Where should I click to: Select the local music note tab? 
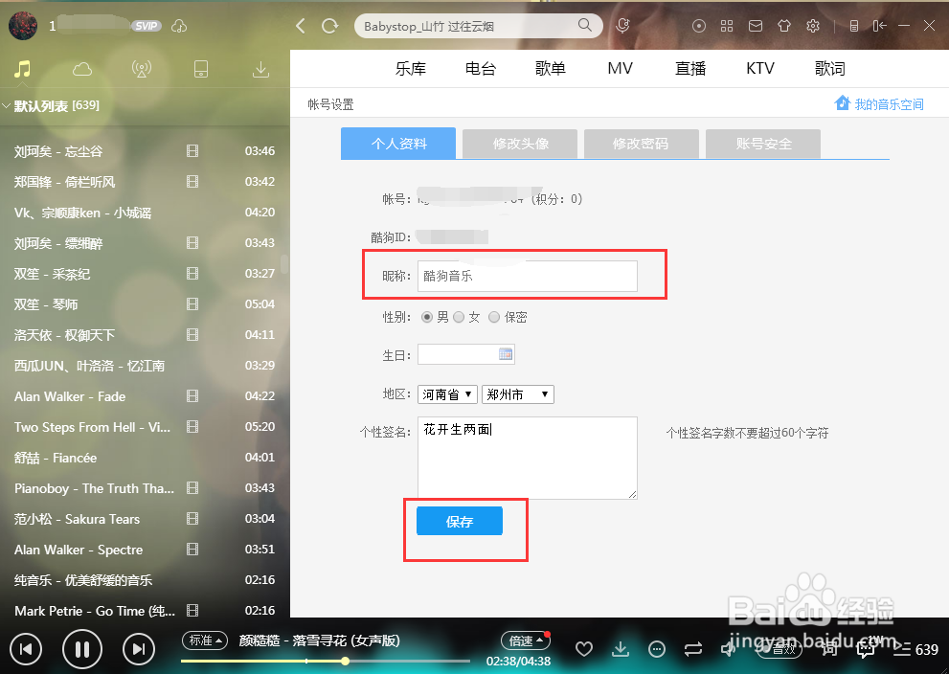click(x=22, y=69)
